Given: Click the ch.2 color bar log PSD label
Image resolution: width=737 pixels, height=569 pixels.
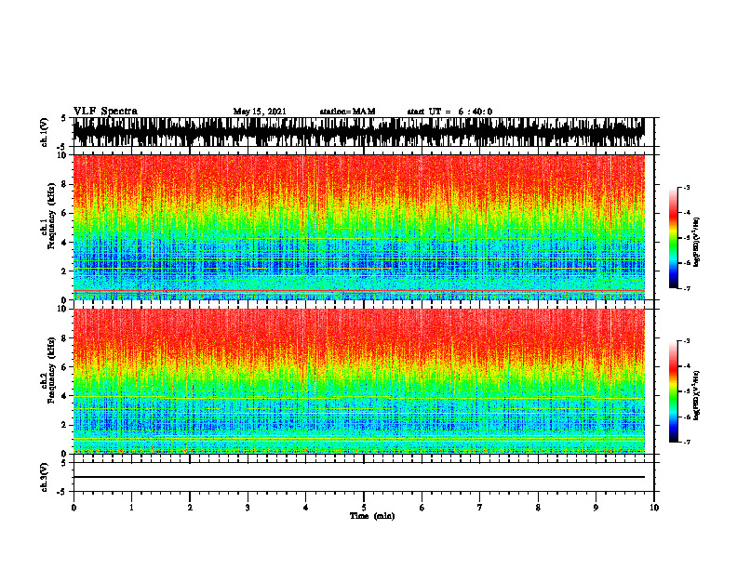Looking at the screenshot, I should 697,395.
